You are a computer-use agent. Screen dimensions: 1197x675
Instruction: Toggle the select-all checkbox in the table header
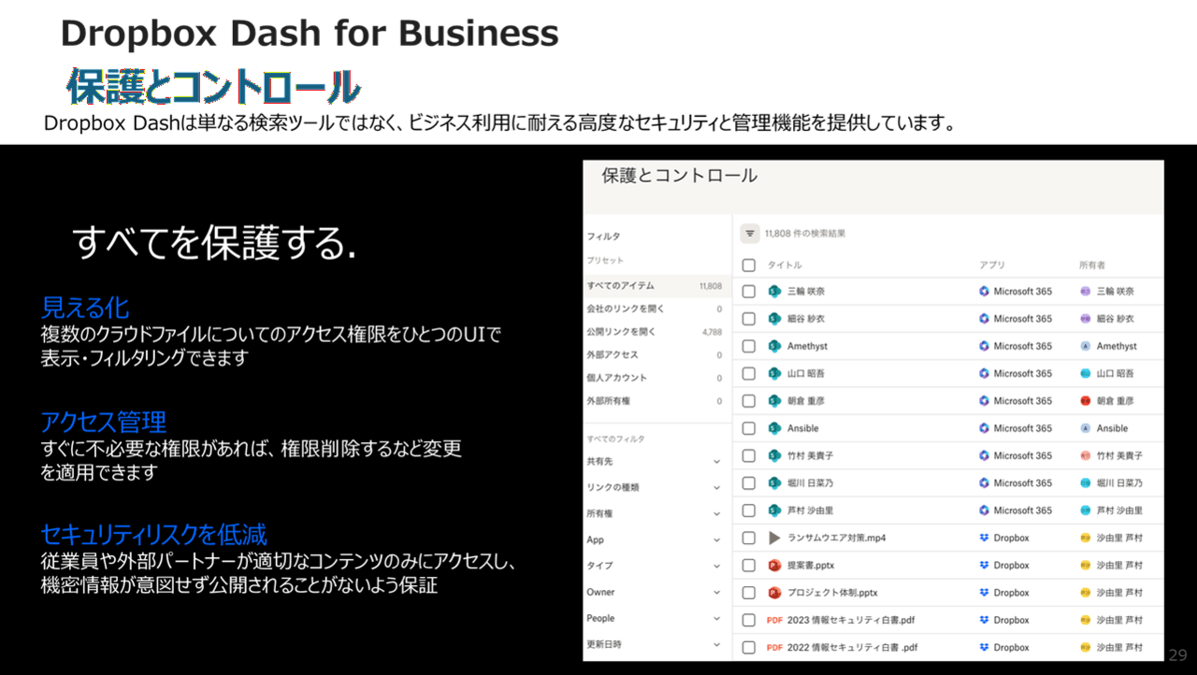coord(748,266)
